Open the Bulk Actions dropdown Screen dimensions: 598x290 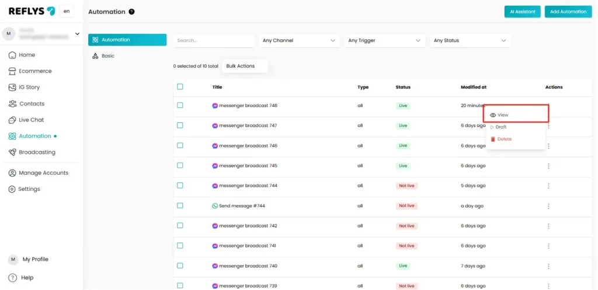(245, 66)
